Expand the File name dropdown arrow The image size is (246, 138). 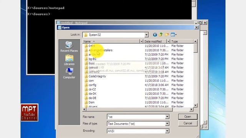pos(167,117)
